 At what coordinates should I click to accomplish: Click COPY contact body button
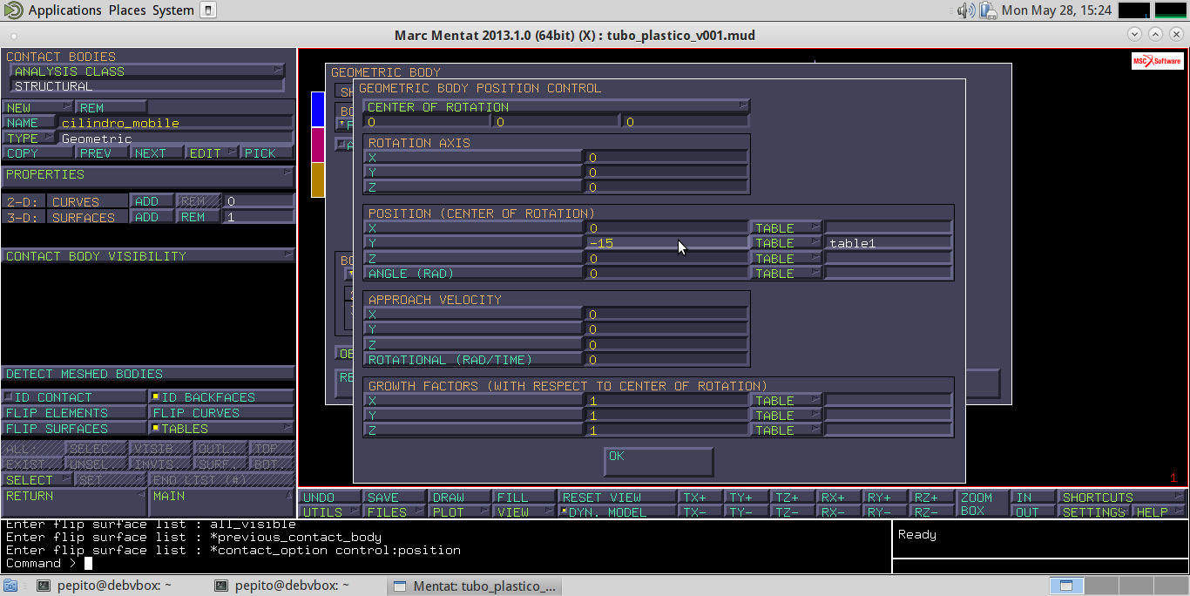38,153
